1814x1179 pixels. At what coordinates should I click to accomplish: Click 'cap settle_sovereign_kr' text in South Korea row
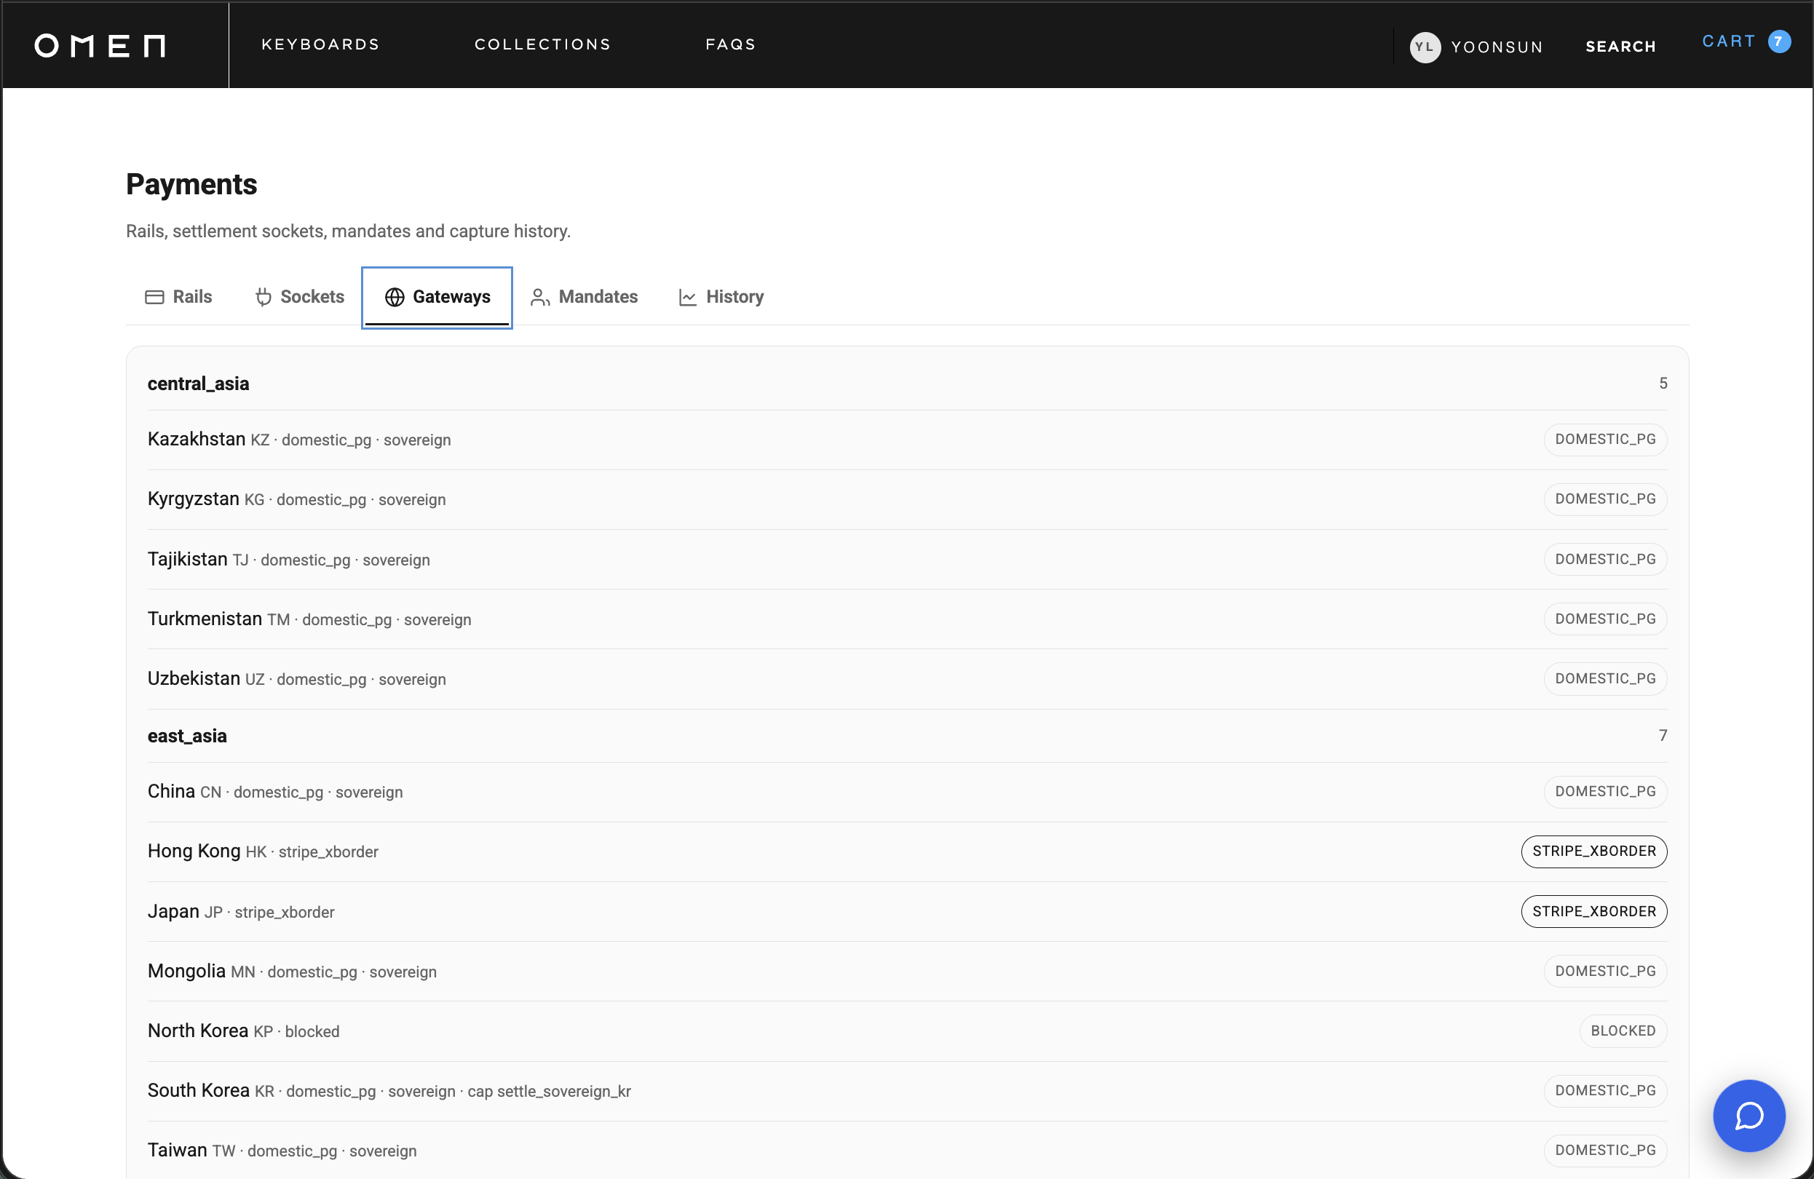click(x=549, y=1092)
